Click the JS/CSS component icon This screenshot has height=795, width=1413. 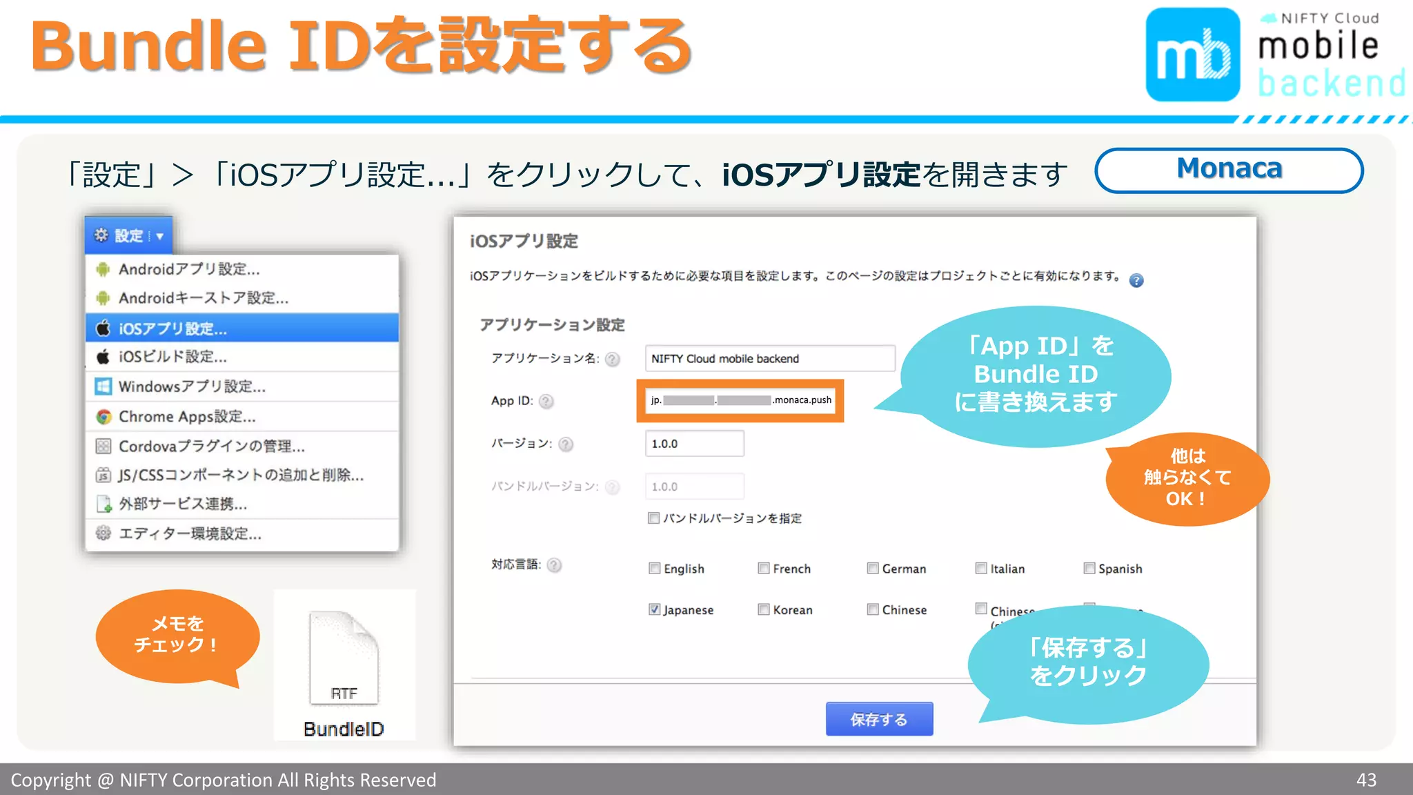(103, 475)
